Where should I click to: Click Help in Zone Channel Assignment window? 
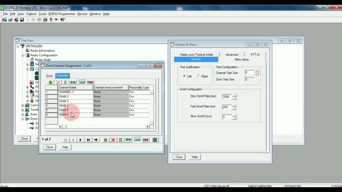point(65,147)
